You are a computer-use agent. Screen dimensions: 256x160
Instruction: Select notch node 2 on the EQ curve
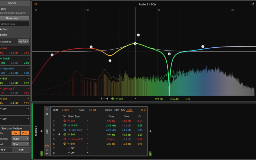pyautogui.click(x=169, y=54)
